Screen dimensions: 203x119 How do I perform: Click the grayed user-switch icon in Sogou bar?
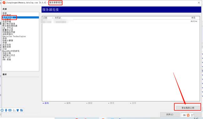[x=14, y=110]
